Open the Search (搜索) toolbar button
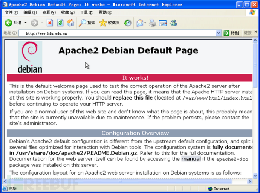The height and width of the screenshot is (193, 260). 87,23
